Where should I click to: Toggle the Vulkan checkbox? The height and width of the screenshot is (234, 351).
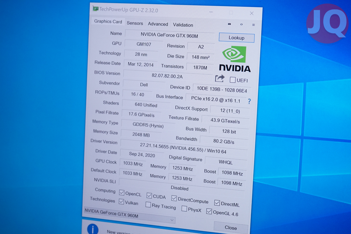pos(121,202)
